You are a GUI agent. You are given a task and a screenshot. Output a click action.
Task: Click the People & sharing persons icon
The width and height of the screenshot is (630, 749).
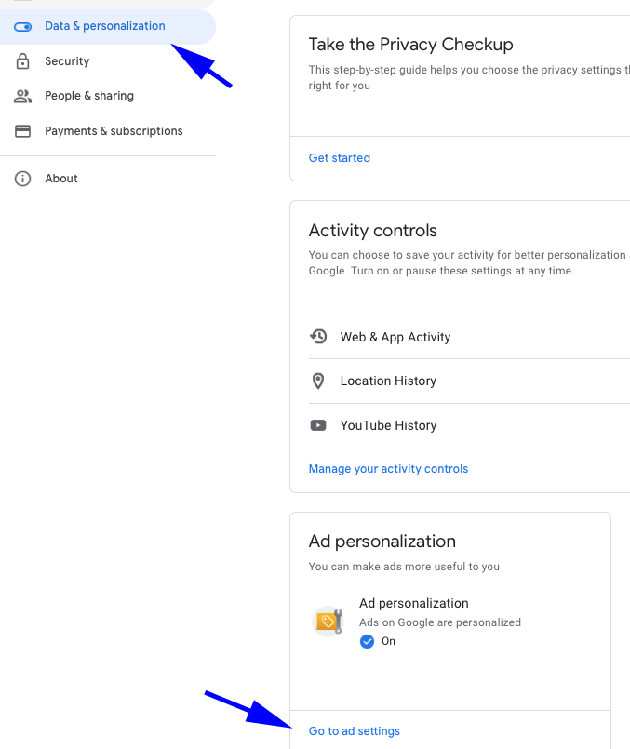pos(23,96)
